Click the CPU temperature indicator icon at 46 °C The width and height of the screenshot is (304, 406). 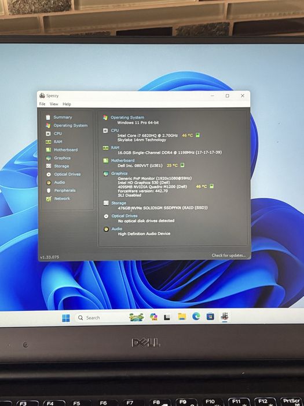tap(197, 135)
